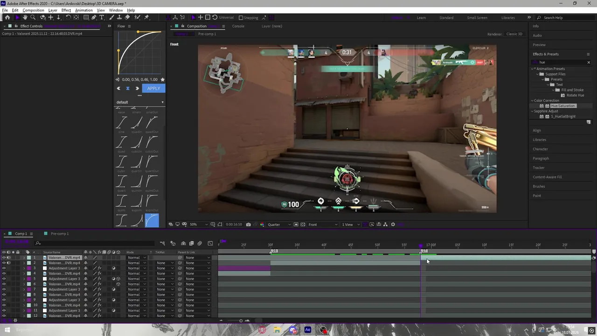The width and height of the screenshot is (597, 336).
Task: Select the Puppet Pin tool
Action: [x=146, y=17]
